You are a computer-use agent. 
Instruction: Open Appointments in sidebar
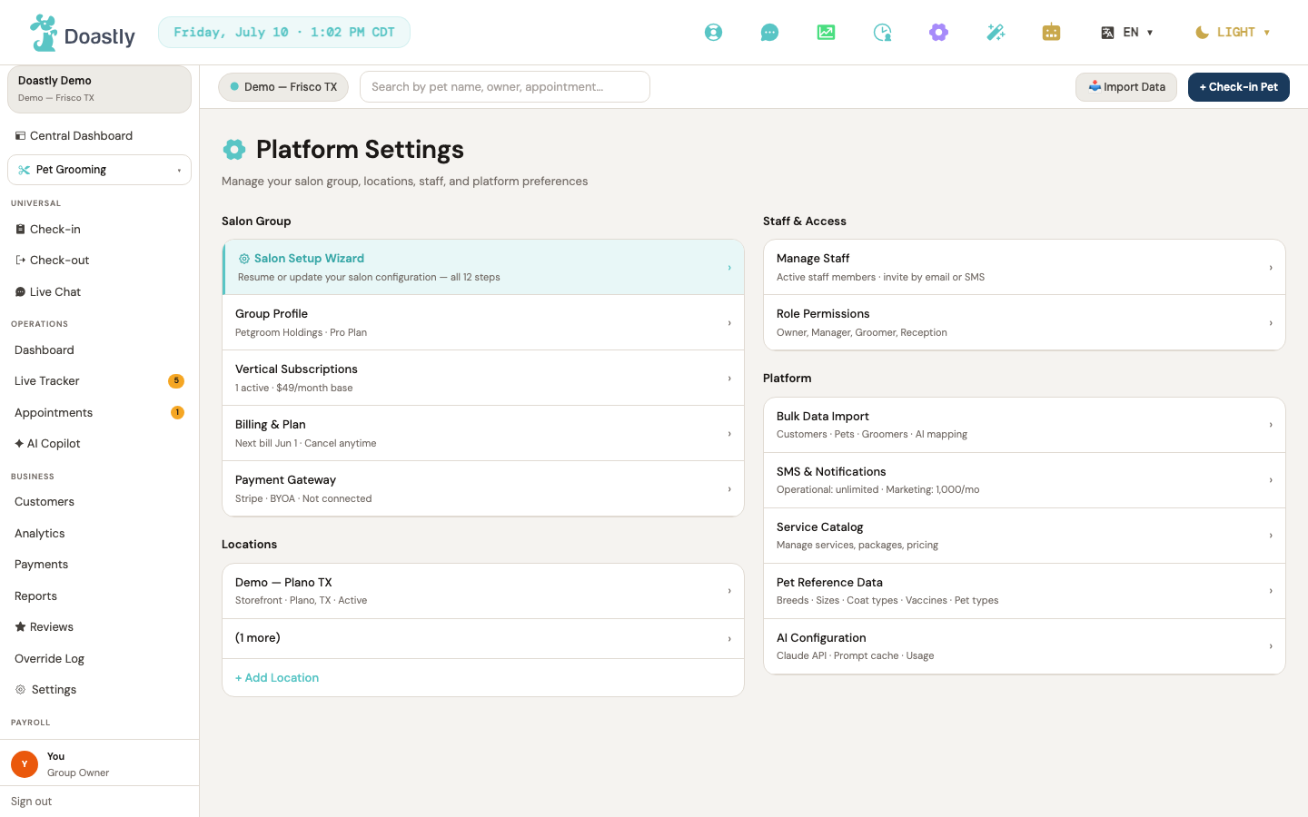(x=100, y=413)
